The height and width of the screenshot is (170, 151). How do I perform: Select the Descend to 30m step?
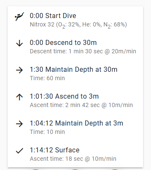75,47
